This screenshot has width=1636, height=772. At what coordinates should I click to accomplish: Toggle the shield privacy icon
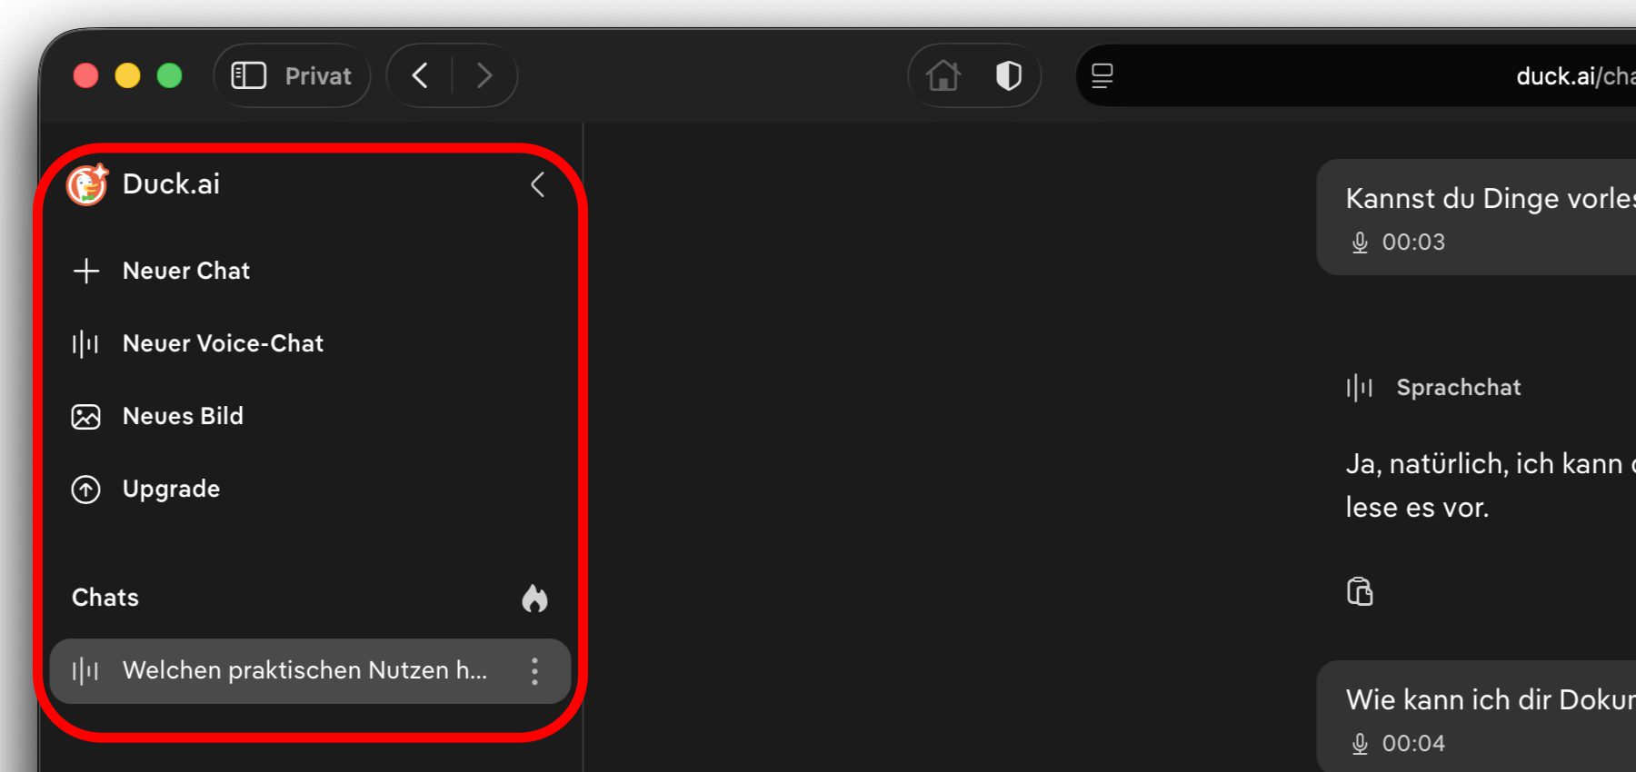point(1009,75)
